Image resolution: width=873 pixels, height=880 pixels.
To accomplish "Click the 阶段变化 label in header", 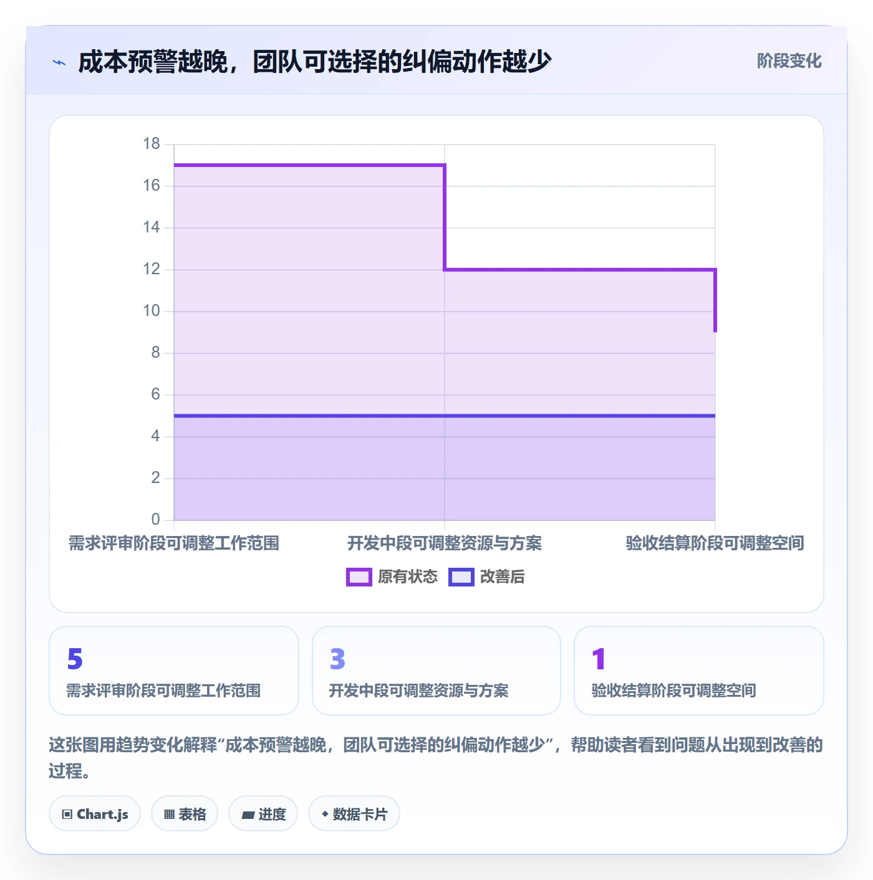I will pos(789,61).
